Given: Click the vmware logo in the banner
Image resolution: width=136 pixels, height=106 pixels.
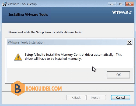Looking at the screenshot, I should pos(122,12).
